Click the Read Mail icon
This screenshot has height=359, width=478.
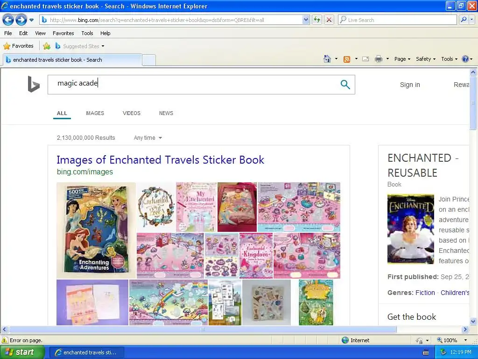[366, 59]
